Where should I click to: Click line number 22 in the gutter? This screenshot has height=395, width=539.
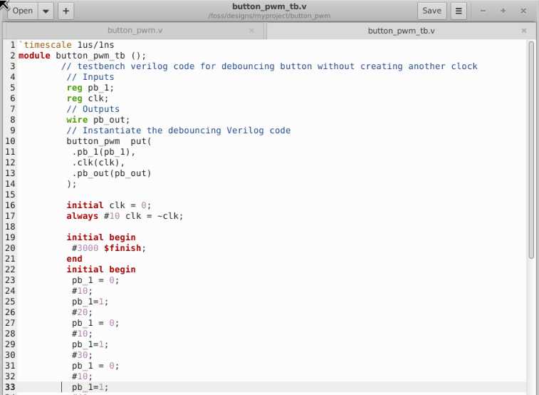point(9,270)
